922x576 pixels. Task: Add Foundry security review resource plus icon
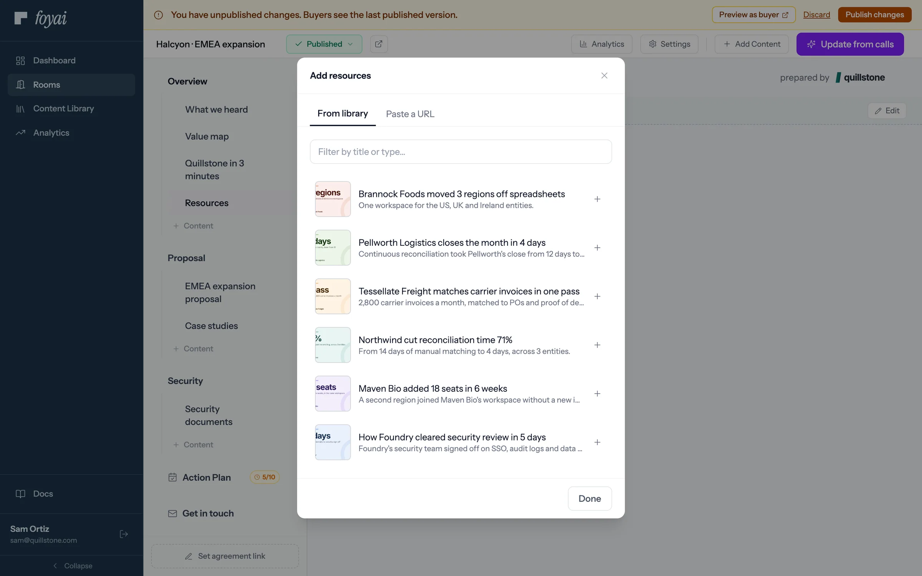click(x=597, y=442)
